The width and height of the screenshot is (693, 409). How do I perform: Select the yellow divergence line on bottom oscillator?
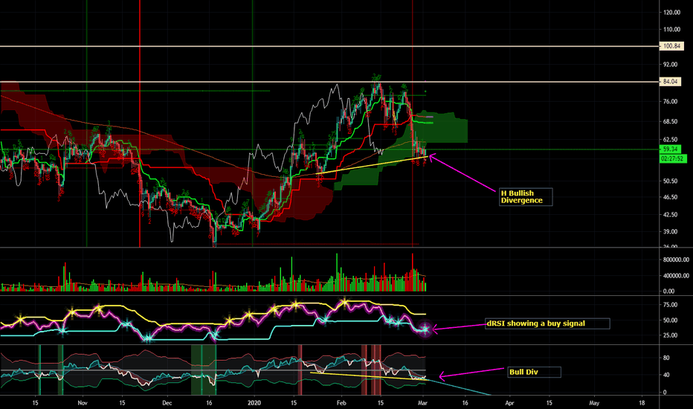(x=368, y=376)
